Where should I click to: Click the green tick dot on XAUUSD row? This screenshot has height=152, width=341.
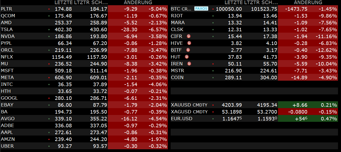[213, 105]
